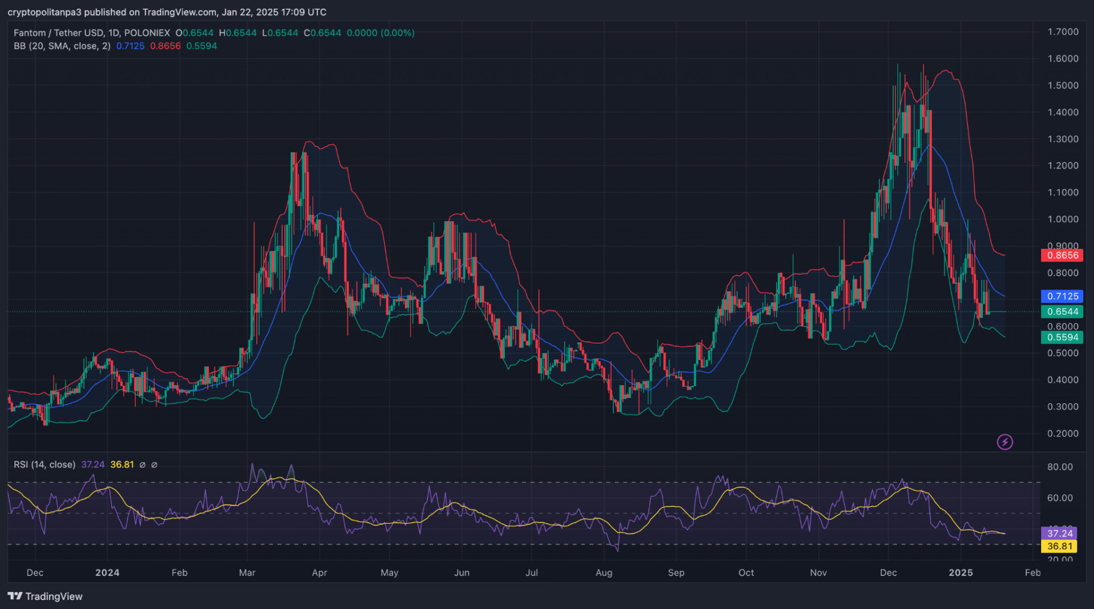This screenshot has width=1094, height=609.
Task: Click the 2025 label on the time axis
Action: 961,573
